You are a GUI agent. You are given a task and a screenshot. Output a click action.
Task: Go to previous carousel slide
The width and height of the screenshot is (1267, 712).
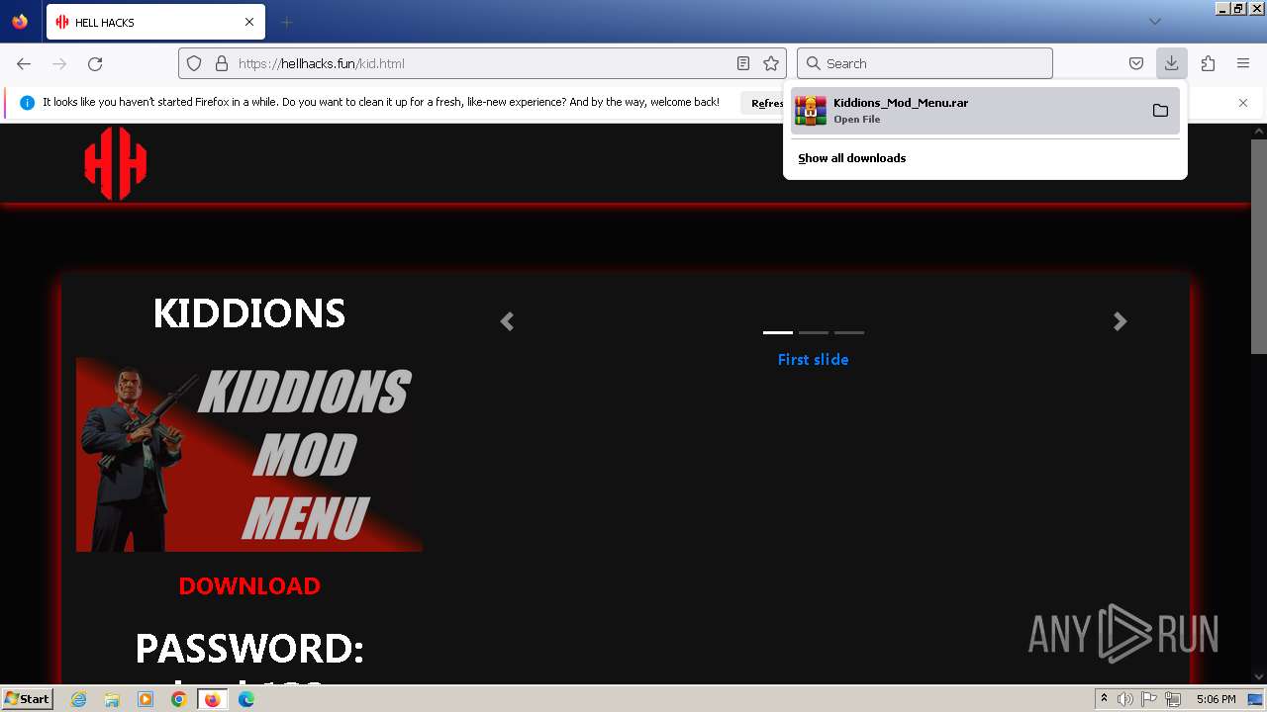[507, 321]
